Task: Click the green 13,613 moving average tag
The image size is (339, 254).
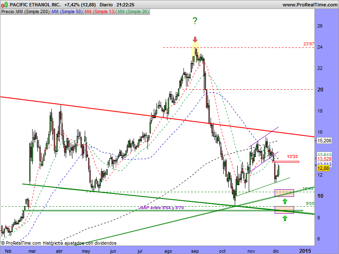Action: (x=324, y=154)
